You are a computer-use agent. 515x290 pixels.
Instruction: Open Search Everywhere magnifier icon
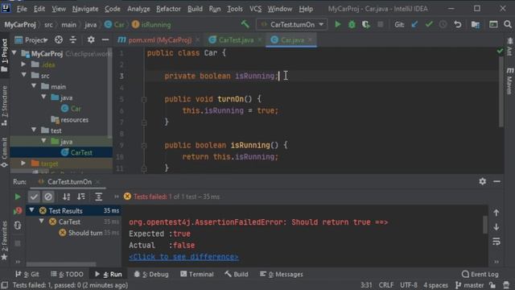point(508,24)
